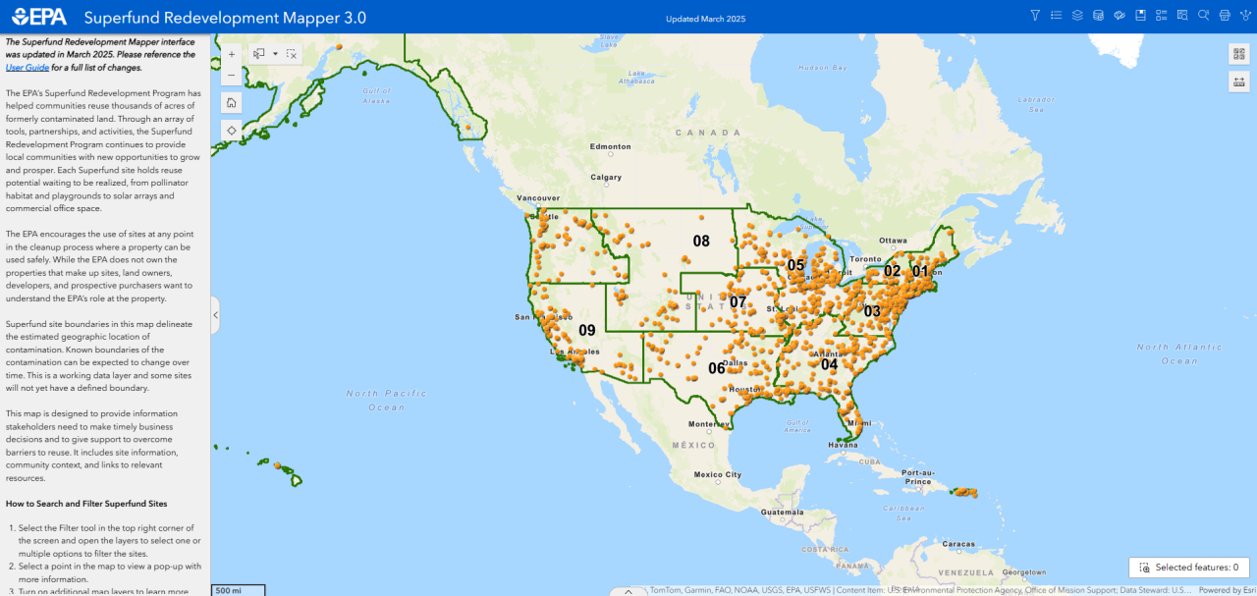The width and height of the screenshot is (1257, 596).
Task: Collapse the left information panel
Action: pyautogui.click(x=214, y=315)
